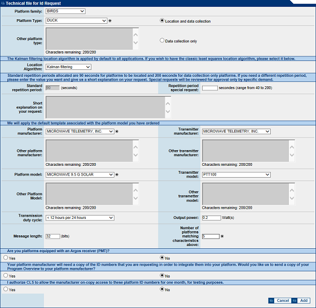The height and width of the screenshot is (308, 316).
Task: Click the Repetition period special request field
Action: click(x=209, y=88)
